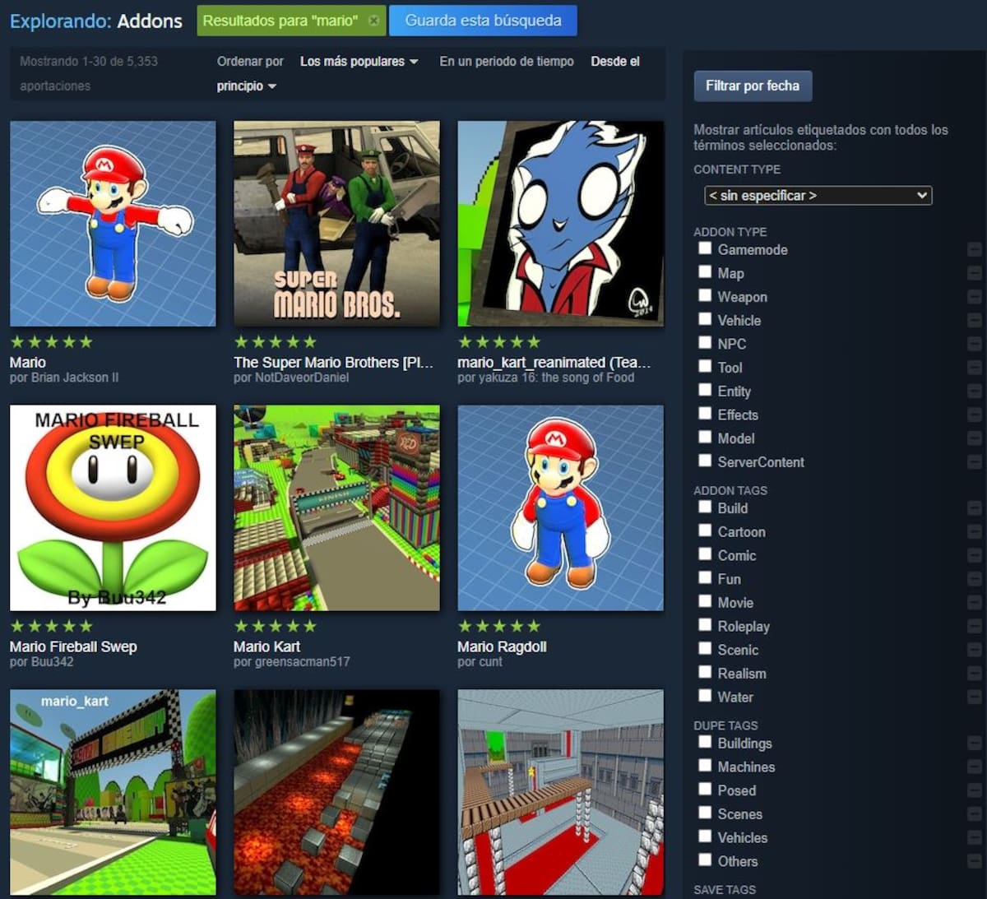Viewport: 987px width, 899px height.
Task: Check the Vehicle addon type box
Action: click(x=705, y=319)
